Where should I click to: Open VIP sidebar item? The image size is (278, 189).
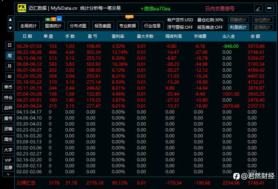[8, 160]
